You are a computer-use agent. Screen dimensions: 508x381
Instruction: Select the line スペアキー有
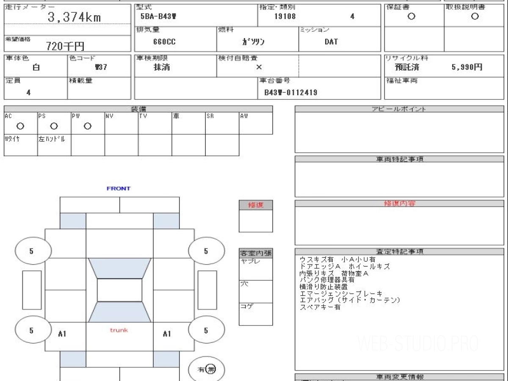click(x=320, y=307)
